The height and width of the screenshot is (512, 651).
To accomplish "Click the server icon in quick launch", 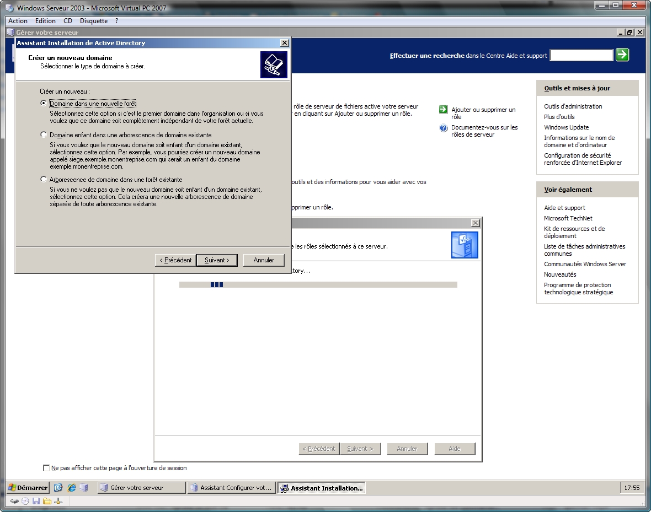I will coord(84,488).
